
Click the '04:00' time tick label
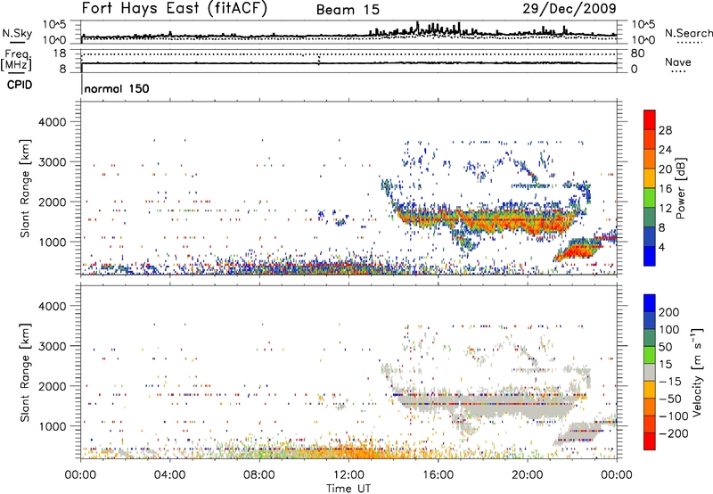[170, 475]
